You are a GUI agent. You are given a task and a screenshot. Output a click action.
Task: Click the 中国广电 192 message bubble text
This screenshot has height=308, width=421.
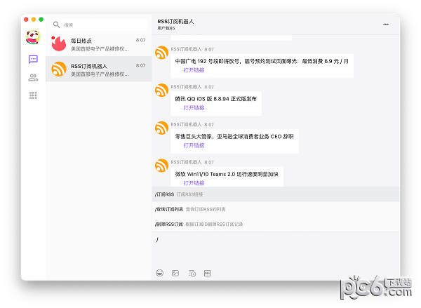[262, 61]
